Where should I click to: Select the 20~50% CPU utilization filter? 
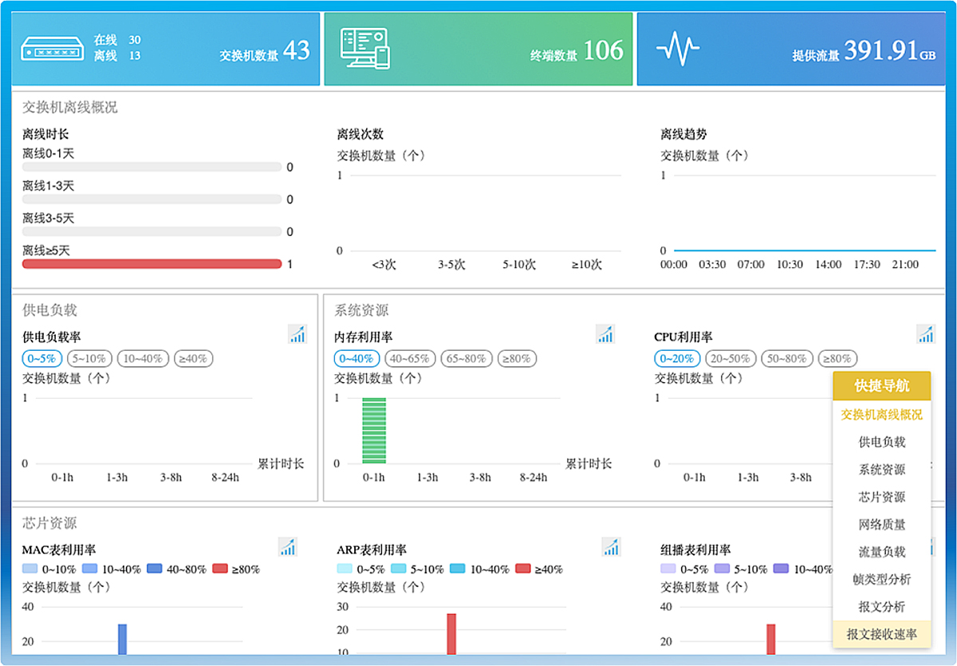coord(731,359)
